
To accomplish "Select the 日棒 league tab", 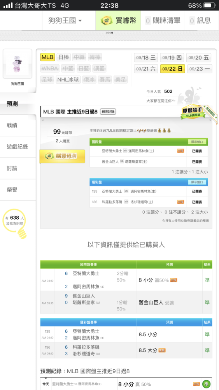I will click(64, 57).
